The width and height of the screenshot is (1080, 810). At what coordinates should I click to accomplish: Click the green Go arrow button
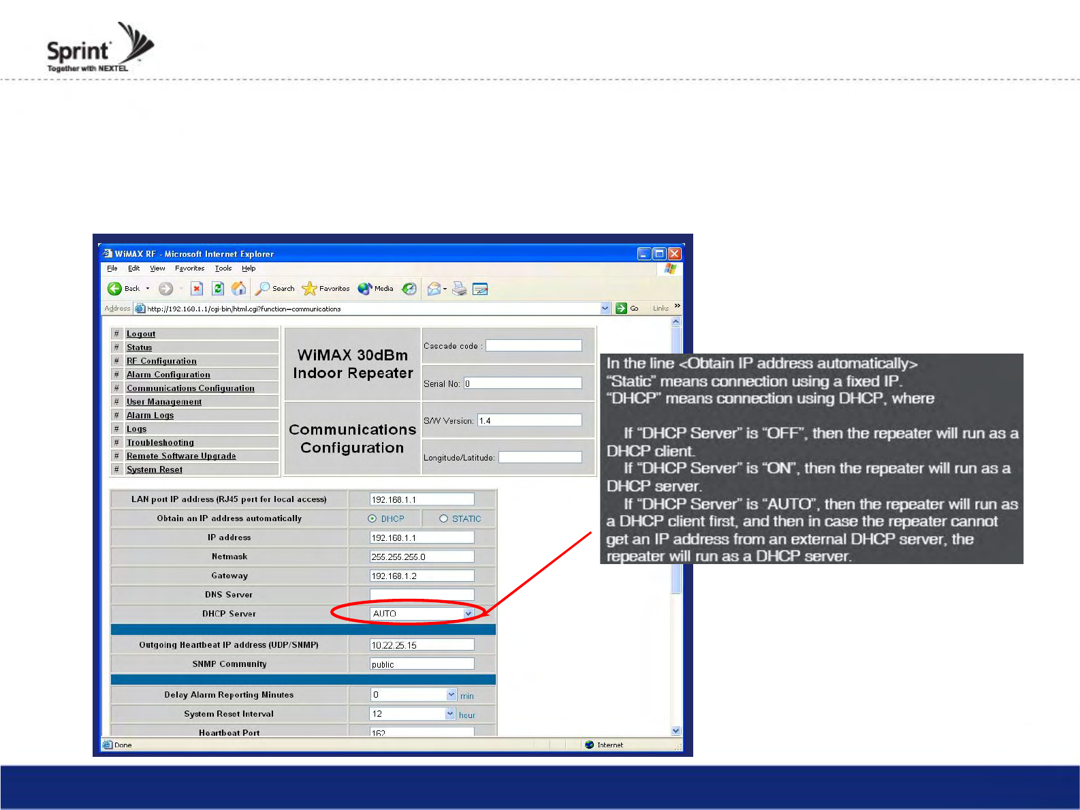click(x=621, y=309)
